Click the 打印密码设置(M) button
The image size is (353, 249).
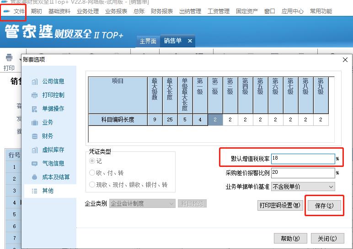280,205
